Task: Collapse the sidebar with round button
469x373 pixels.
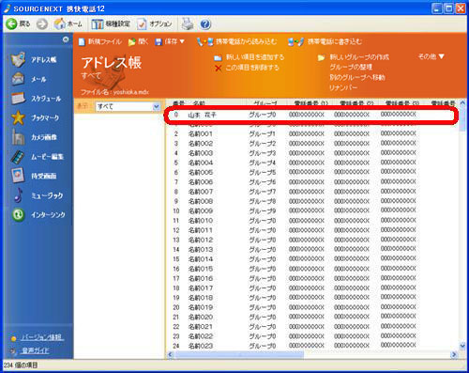Action: pos(66,39)
